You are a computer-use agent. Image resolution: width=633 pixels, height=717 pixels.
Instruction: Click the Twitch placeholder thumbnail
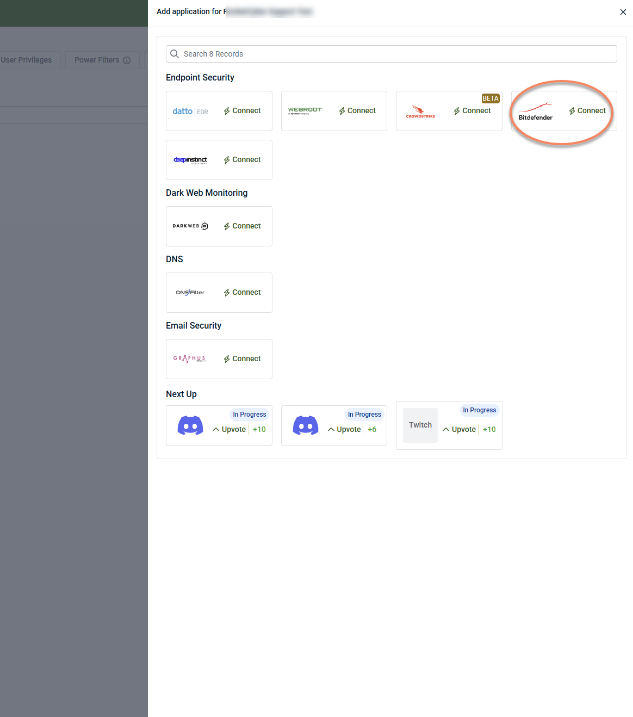pyautogui.click(x=420, y=425)
